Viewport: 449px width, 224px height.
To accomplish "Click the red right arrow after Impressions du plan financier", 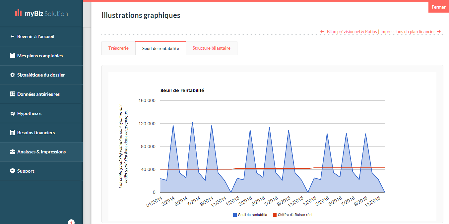I will tap(439, 31).
